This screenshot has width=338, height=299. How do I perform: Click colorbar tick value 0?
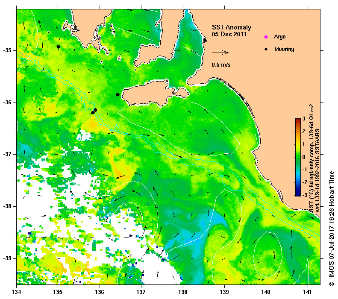(x=304, y=157)
